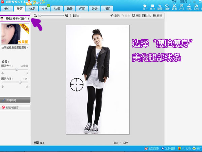Click the zoom out magnifier icon
This screenshot has width=202, height=152.
tap(36, 15)
